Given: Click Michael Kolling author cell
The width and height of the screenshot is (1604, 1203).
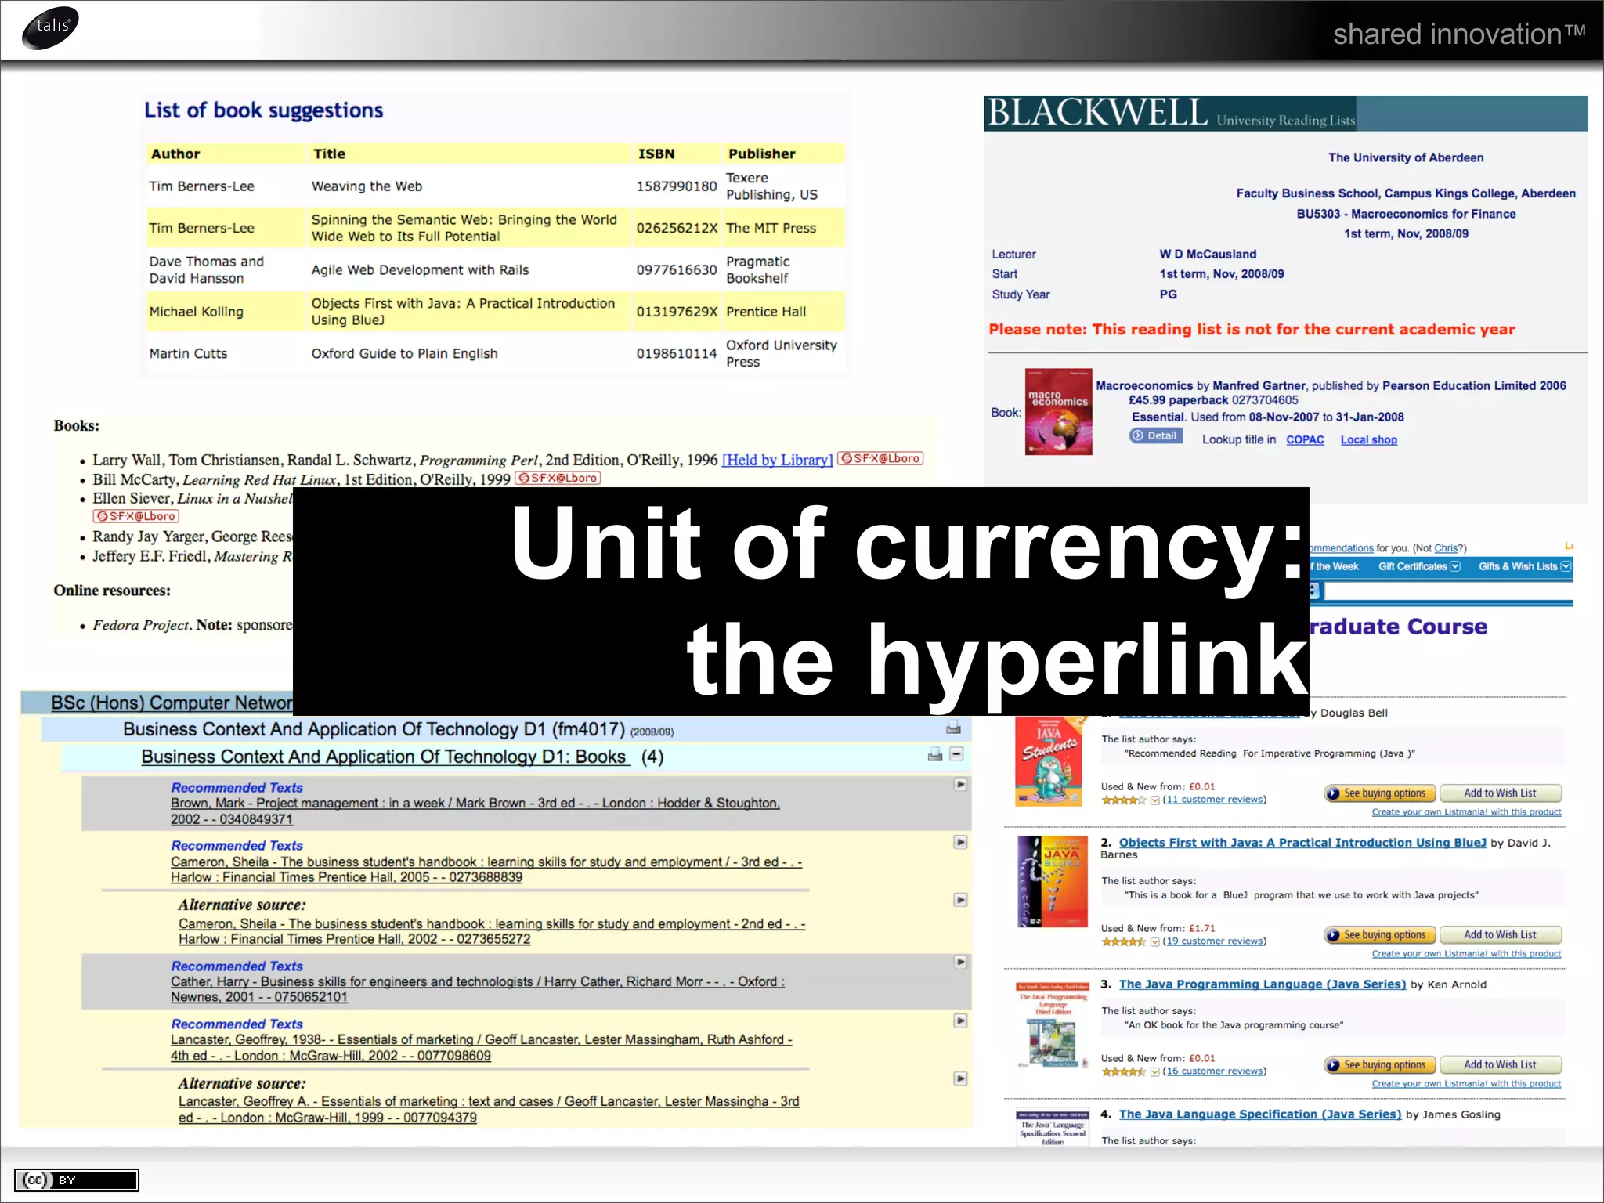Looking at the screenshot, I should [226, 312].
